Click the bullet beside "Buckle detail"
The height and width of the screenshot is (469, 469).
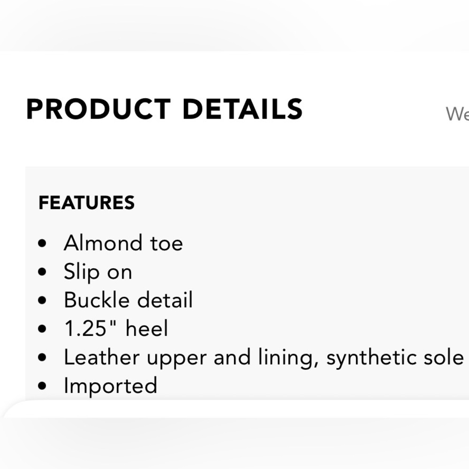(x=43, y=301)
